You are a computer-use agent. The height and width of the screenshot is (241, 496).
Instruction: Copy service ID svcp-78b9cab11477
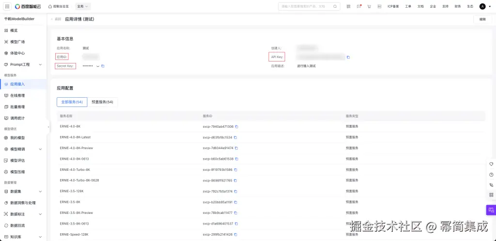pyautogui.click(x=236, y=213)
